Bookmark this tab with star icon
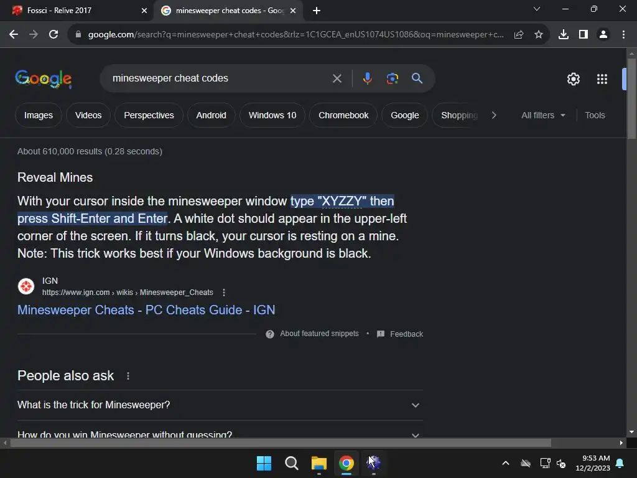The image size is (637, 478). [539, 35]
